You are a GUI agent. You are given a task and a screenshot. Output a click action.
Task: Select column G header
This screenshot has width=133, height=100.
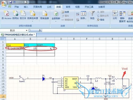click(x=99, y=39)
